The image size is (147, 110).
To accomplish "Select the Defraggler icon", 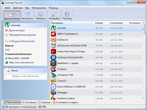I will [54, 92].
